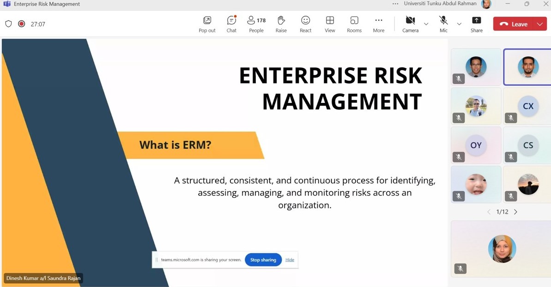Click the red recording indicator
The width and height of the screenshot is (551, 287).
pos(22,24)
